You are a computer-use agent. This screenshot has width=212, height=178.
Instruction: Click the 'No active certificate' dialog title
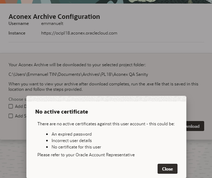click(62, 112)
